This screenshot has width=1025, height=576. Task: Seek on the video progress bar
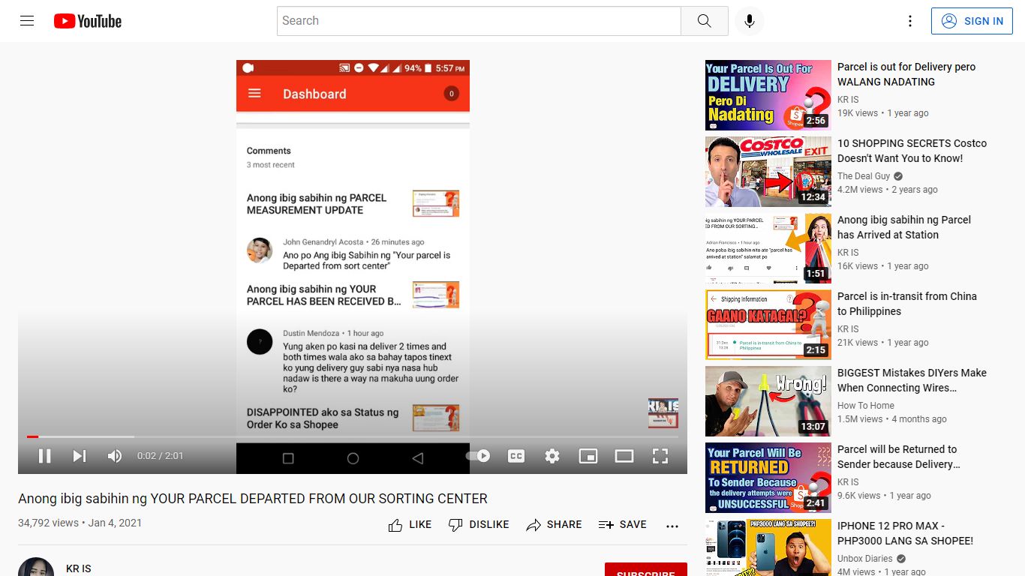pos(353,436)
